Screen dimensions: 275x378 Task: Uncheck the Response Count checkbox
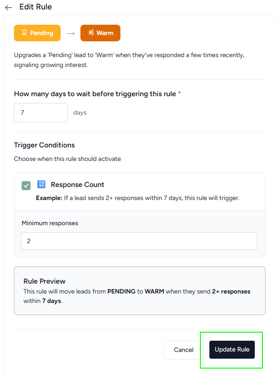26,185
